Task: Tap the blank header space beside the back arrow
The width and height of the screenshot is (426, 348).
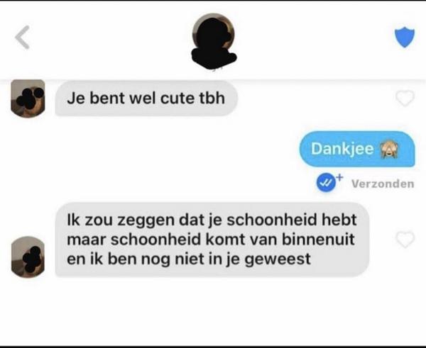Action: click(109, 38)
